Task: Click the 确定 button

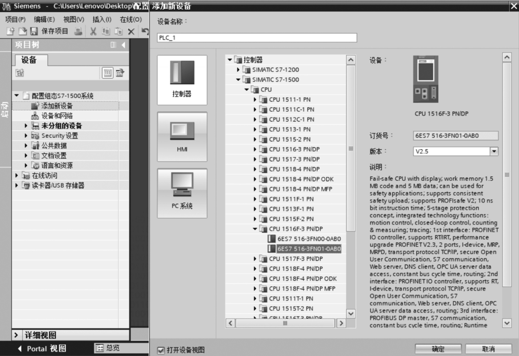Action: tap(438, 349)
